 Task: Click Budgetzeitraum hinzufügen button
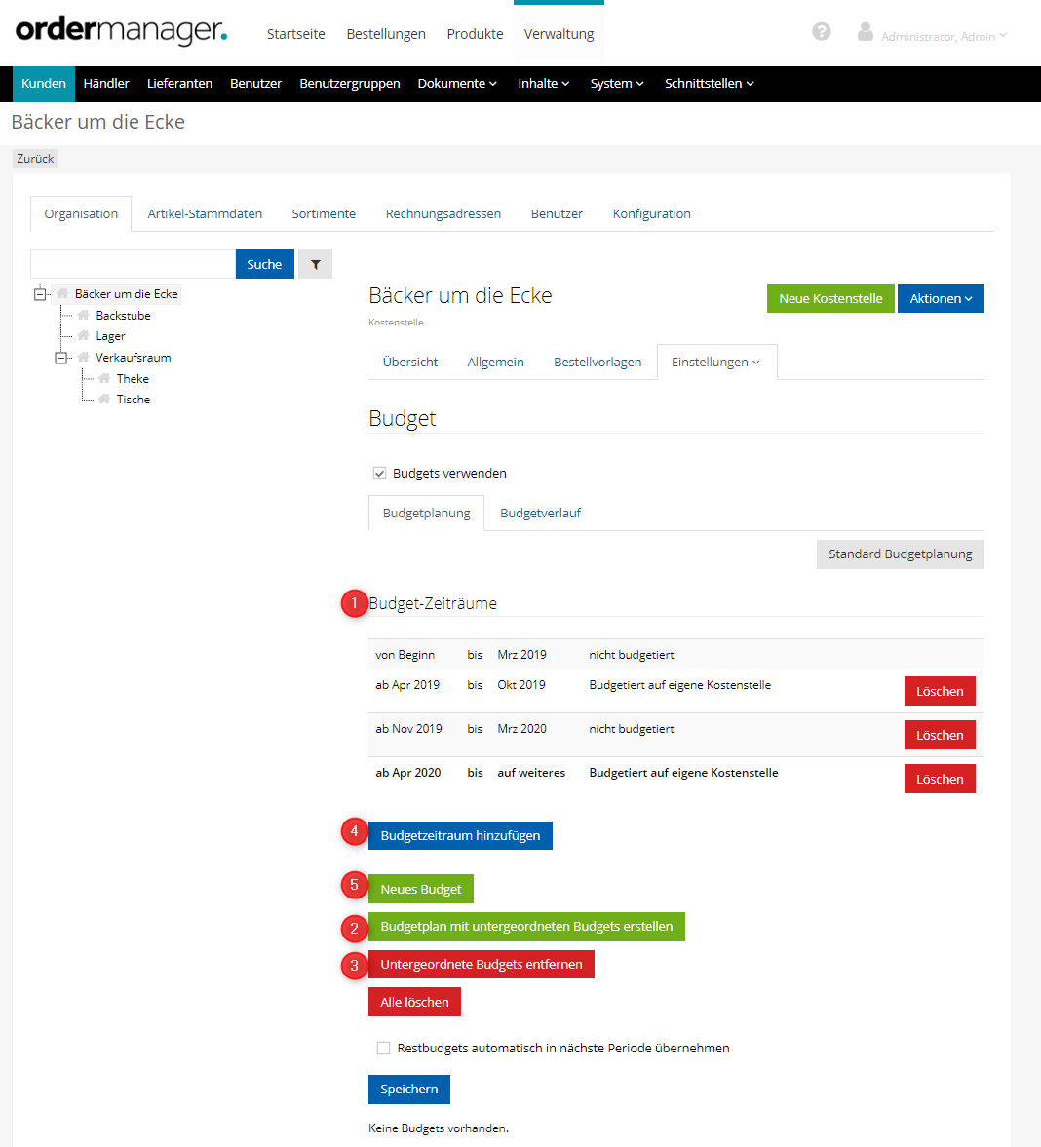pyautogui.click(x=460, y=836)
